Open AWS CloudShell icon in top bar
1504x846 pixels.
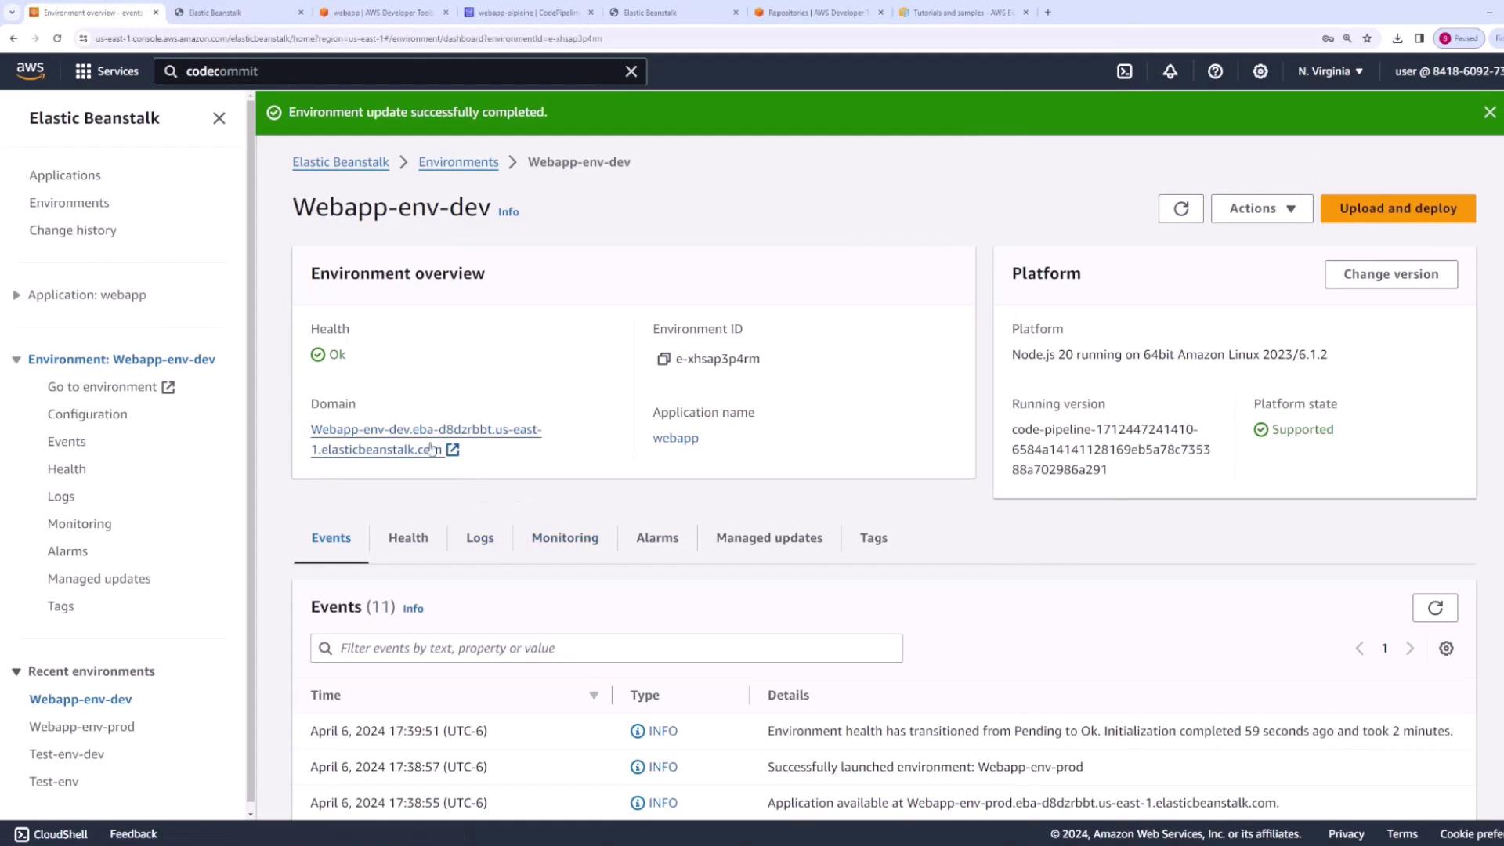point(1124,71)
